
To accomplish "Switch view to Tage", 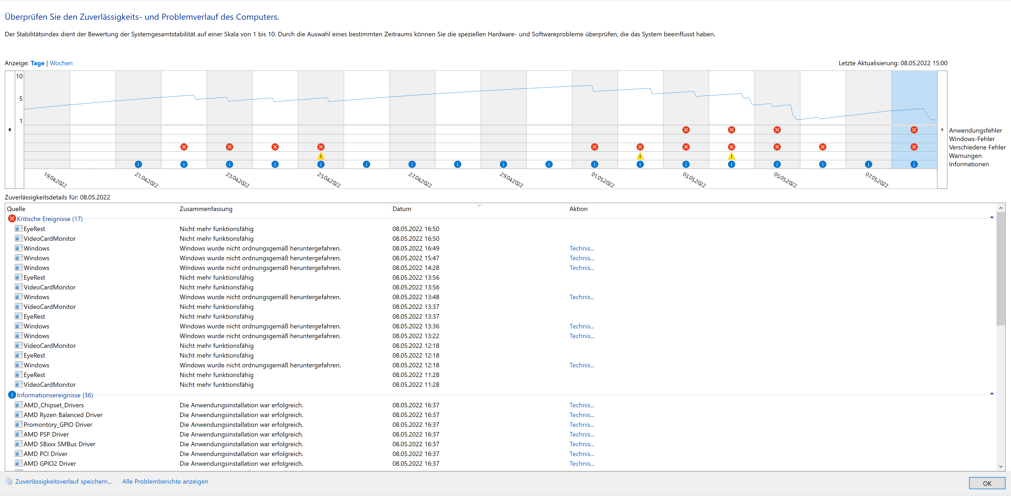I will point(37,63).
